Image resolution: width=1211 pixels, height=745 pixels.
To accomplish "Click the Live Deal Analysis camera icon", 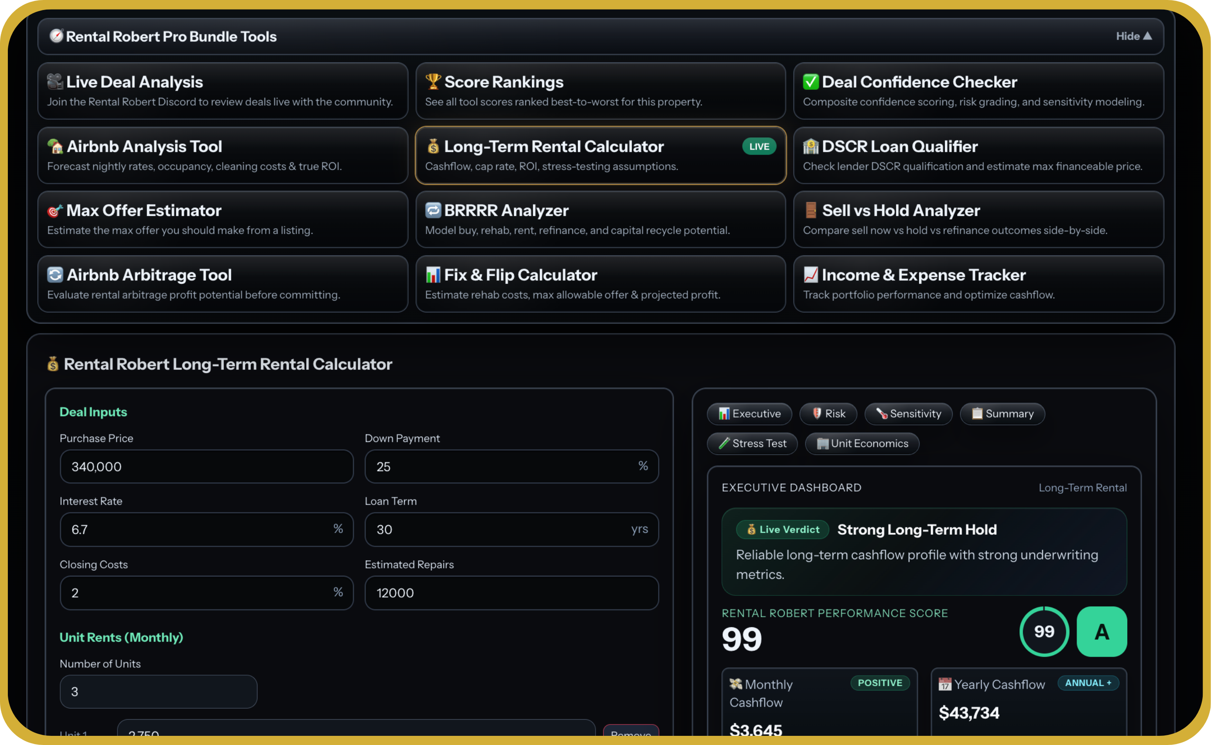I will click(x=54, y=82).
